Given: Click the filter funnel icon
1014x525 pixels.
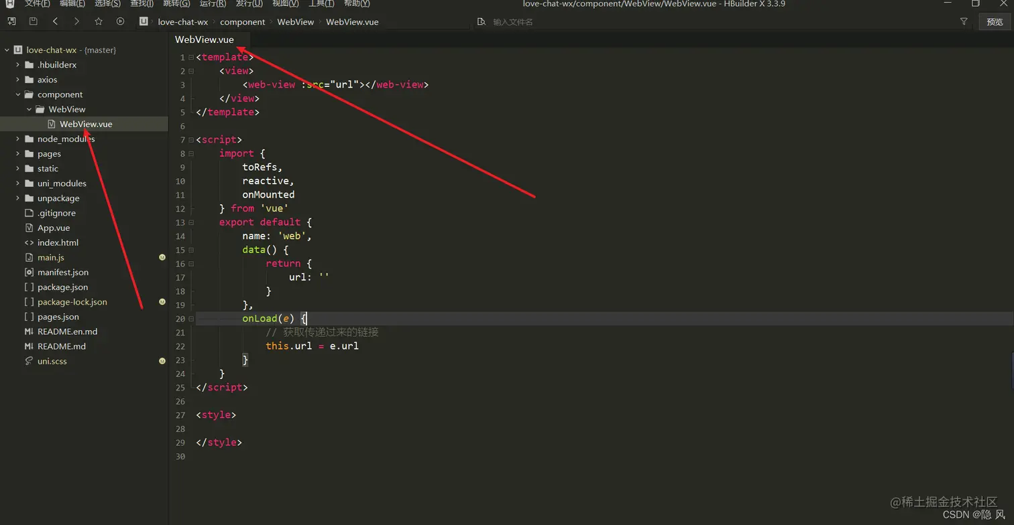Looking at the screenshot, I should pos(964,22).
